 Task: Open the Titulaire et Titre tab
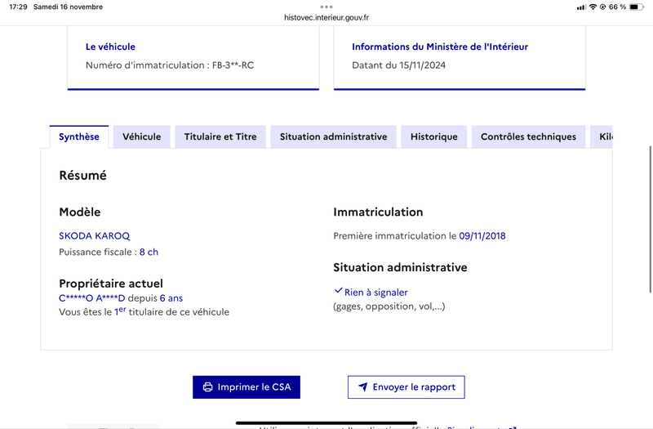(220, 136)
